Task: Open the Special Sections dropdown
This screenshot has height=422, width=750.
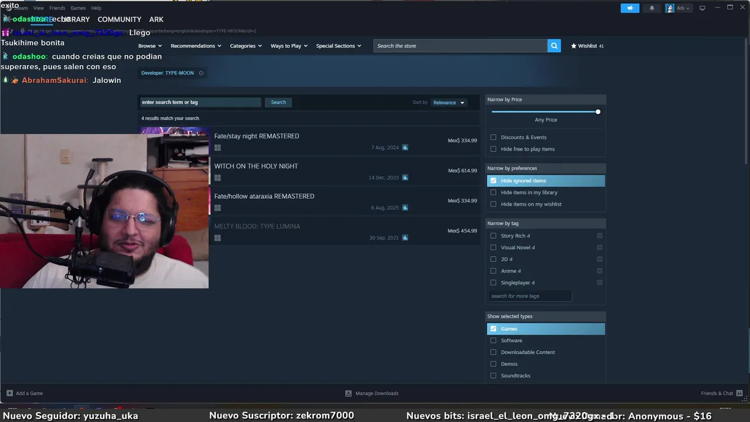Action: (339, 46)
